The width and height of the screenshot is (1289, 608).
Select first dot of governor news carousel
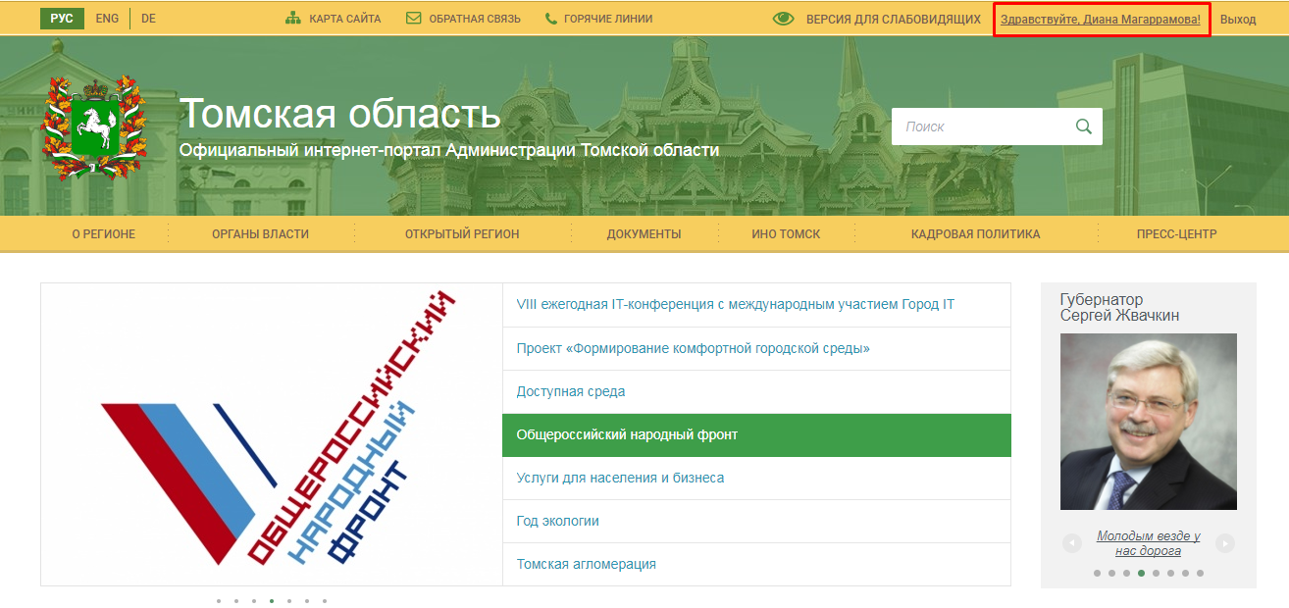(1097, 573)
